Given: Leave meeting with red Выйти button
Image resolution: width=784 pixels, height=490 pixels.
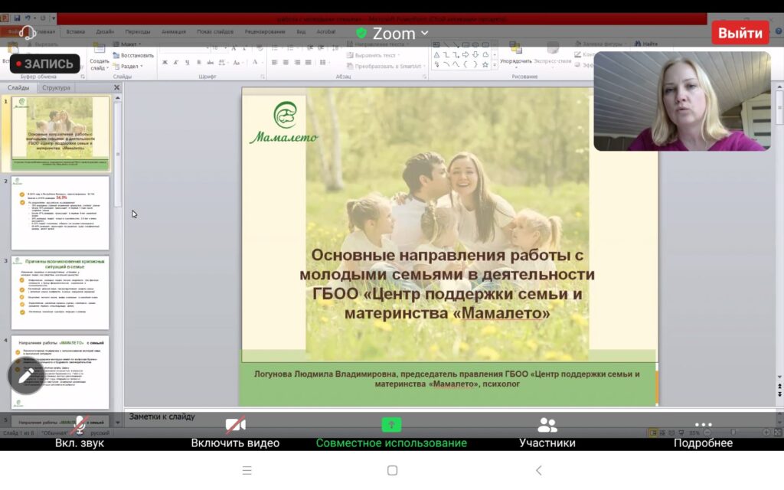Looking at the screenshot, I should coord(740,33).
